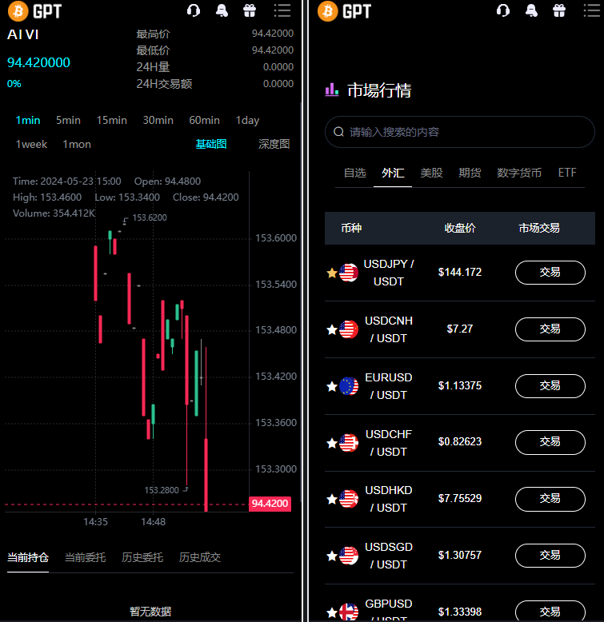This screenshot has height=622, width=604.
Task: Select the 15min chart interval
Action: pos(111,120)
